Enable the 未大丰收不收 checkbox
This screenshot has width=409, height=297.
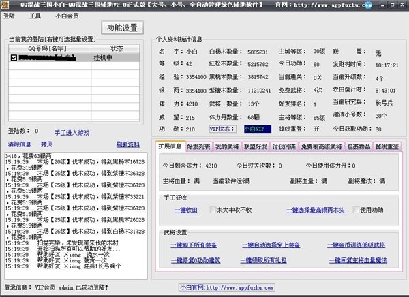click(213, 210)
